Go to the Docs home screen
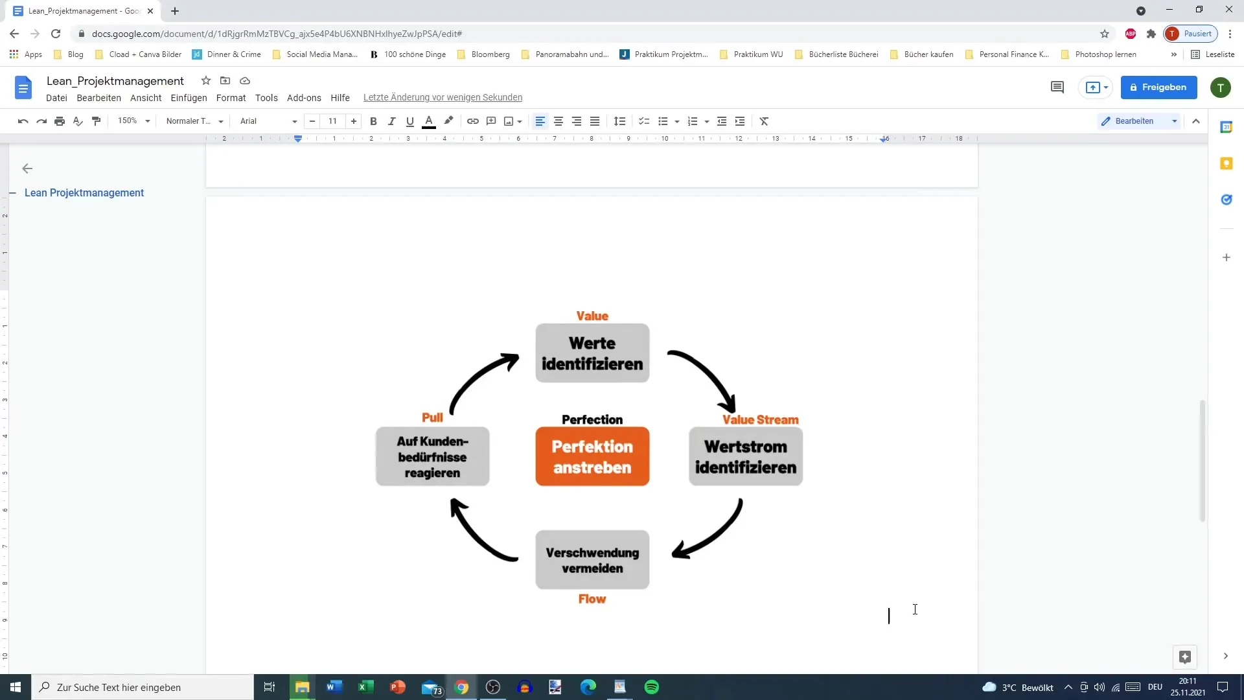The width and height of the screenshot is (1244, 700). [23, 87]
